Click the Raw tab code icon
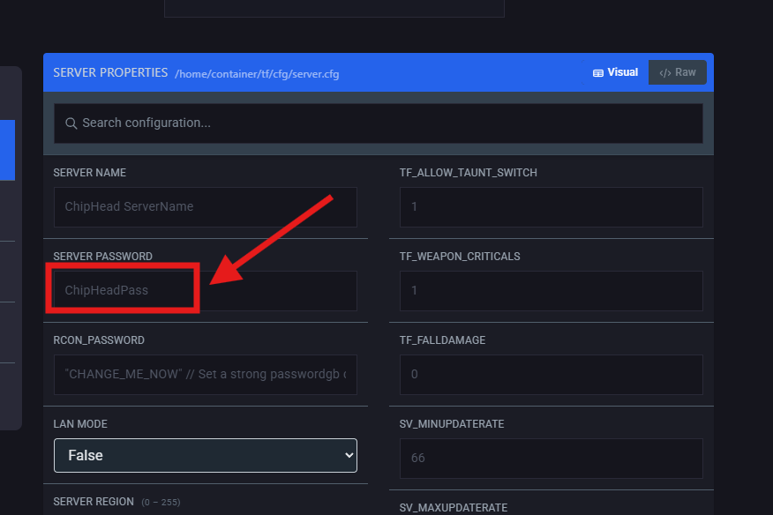The width and height of the screenshot is (773, 515). (x=665, y=73)
